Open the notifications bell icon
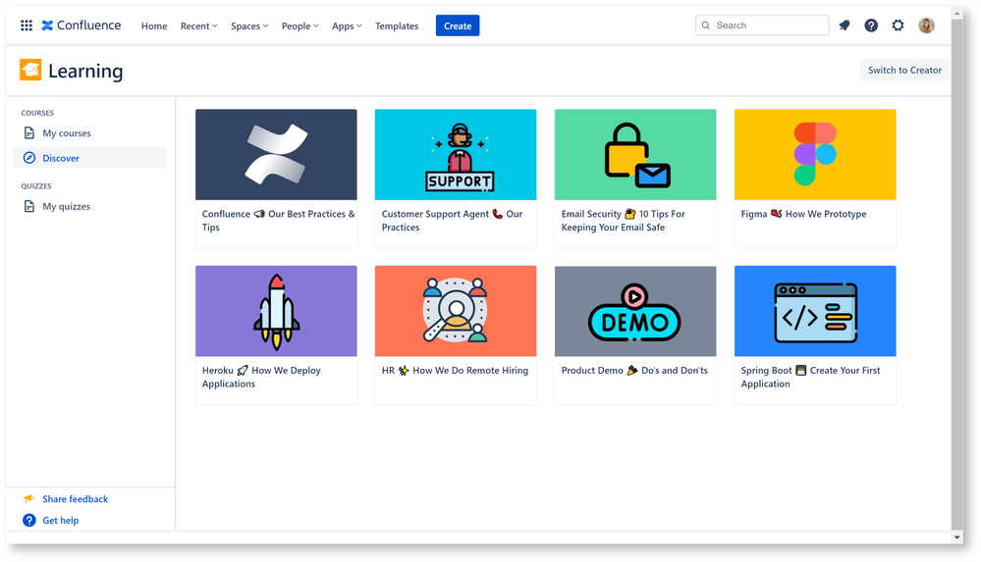This screenshot has height=562, width=981. 845,26
